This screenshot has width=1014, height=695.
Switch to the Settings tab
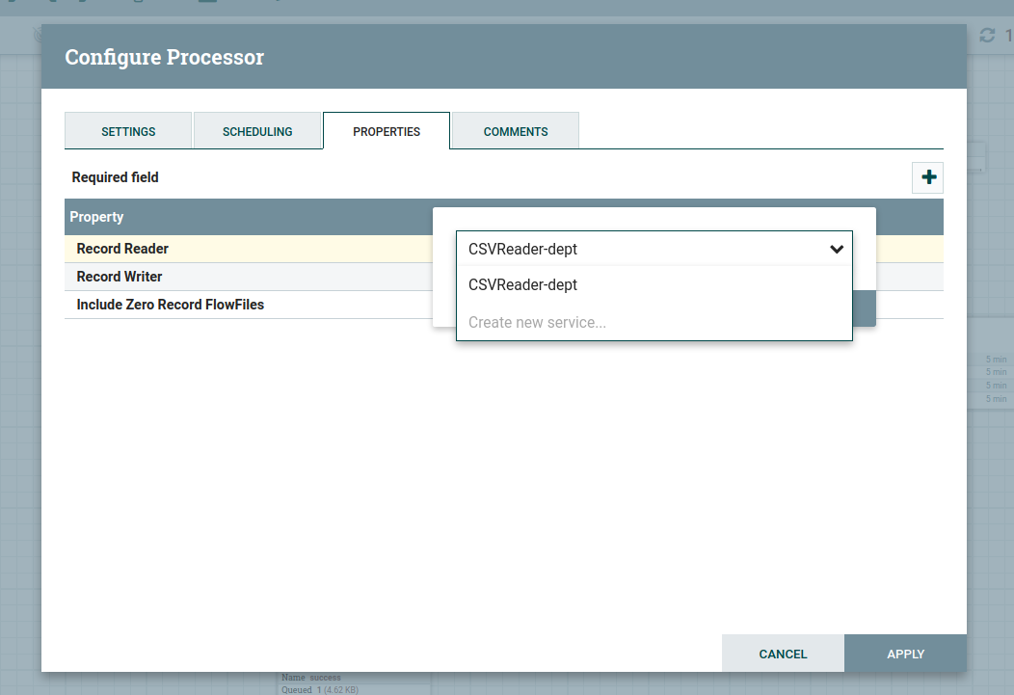point(128,131)
